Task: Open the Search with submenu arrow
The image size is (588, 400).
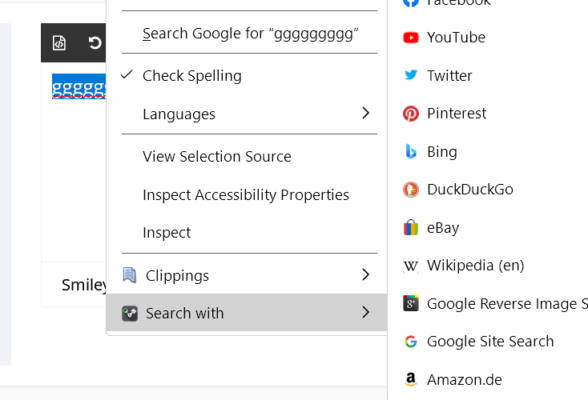Action: (x=365, y=313)
